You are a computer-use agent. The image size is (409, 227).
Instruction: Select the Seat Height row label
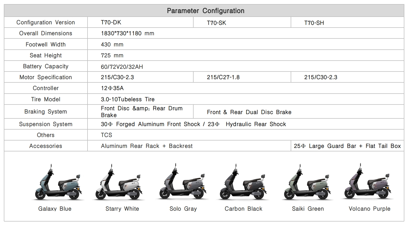46,55
